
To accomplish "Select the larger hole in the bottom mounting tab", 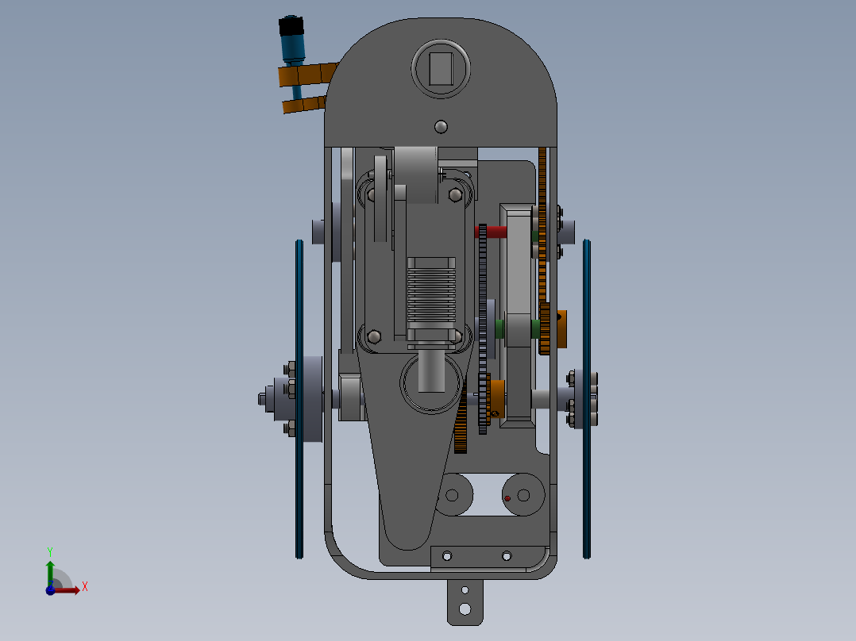I will [x=465, y=608].
